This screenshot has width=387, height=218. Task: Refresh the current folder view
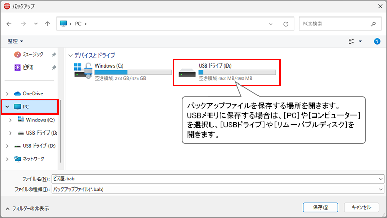pos(285,24)
